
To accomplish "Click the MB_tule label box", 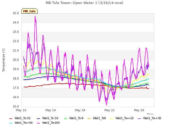I will 29,11.
